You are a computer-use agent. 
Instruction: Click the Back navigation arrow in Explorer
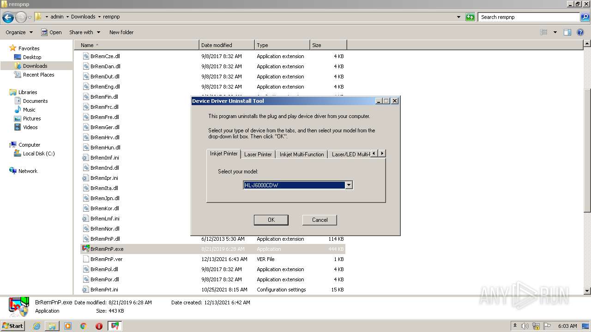click(8, 18)
